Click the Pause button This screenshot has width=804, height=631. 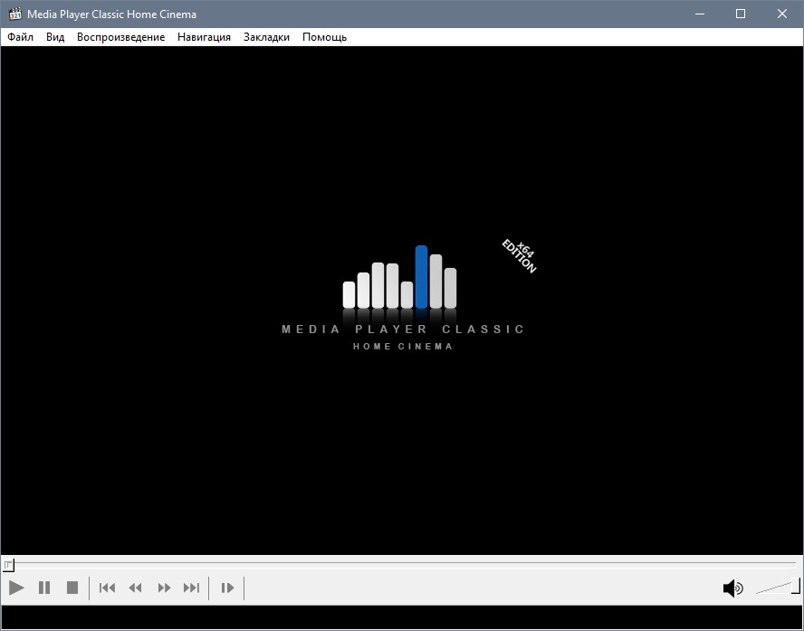click(x=44, y=588)
